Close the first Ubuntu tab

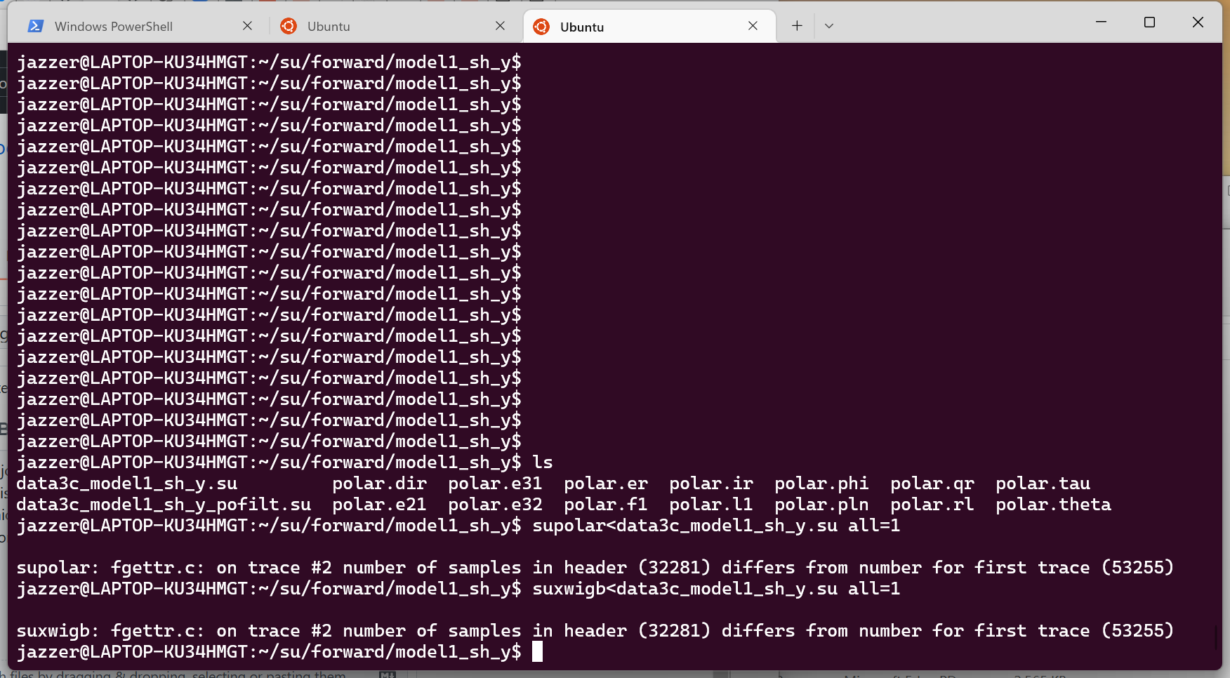[x=500, y=26]
